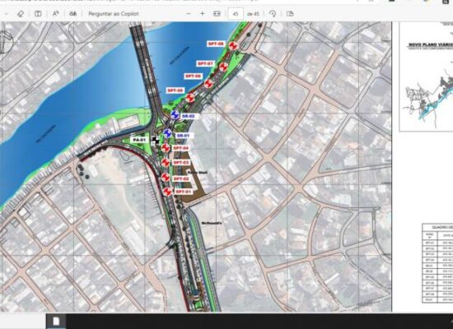453x329 pixels.
Task: Click the red borehole marker beside SPT-08
Action: [x=233, y=45]
